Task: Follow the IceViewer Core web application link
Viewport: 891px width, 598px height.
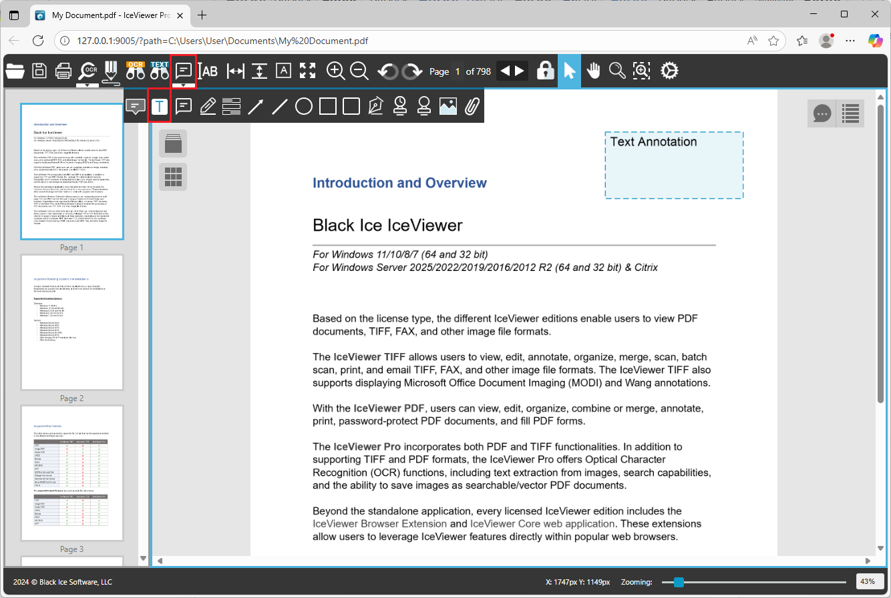Action: click(x=542, y=524)
